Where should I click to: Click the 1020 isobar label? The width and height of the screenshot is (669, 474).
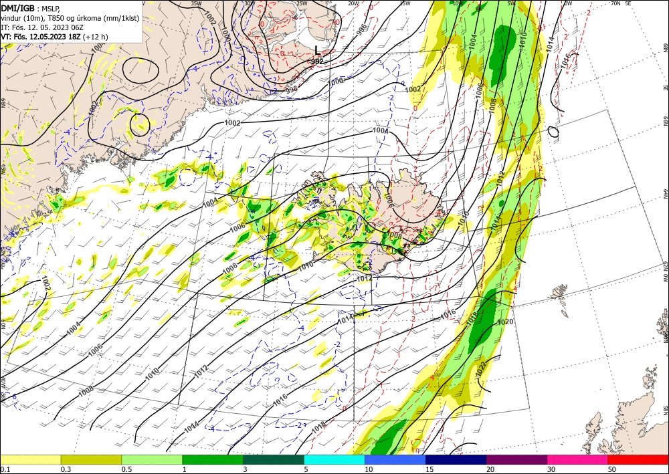pos(505,322)
